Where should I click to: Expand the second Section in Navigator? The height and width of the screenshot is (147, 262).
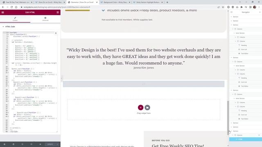click(231, 21)
